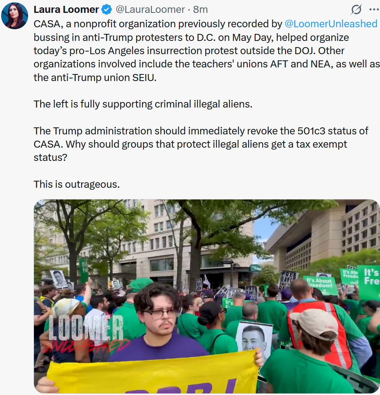Click the opening paragraph mentioning AFT and NEA

[206, 51]
